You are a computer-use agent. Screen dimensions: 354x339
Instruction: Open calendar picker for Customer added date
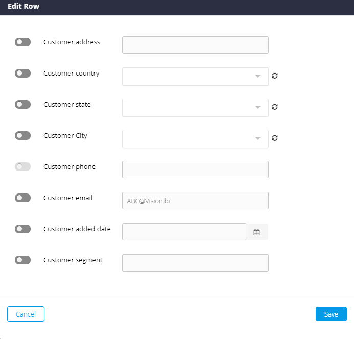pos(257,232)
